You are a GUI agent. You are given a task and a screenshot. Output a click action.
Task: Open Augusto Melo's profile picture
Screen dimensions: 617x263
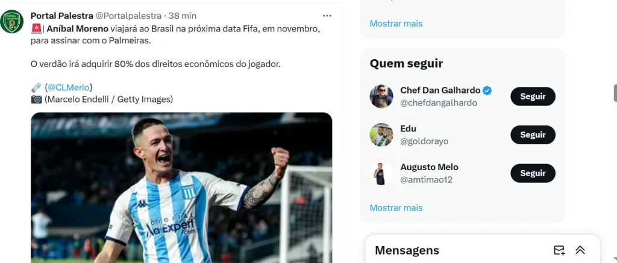coord(381,173)
